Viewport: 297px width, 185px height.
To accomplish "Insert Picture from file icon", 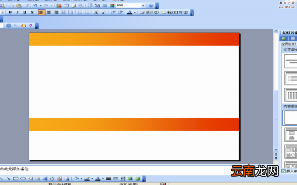I will (67, 179).
